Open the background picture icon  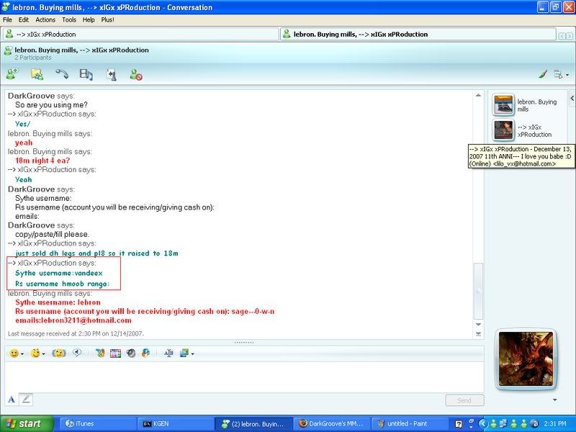[184, 354]
